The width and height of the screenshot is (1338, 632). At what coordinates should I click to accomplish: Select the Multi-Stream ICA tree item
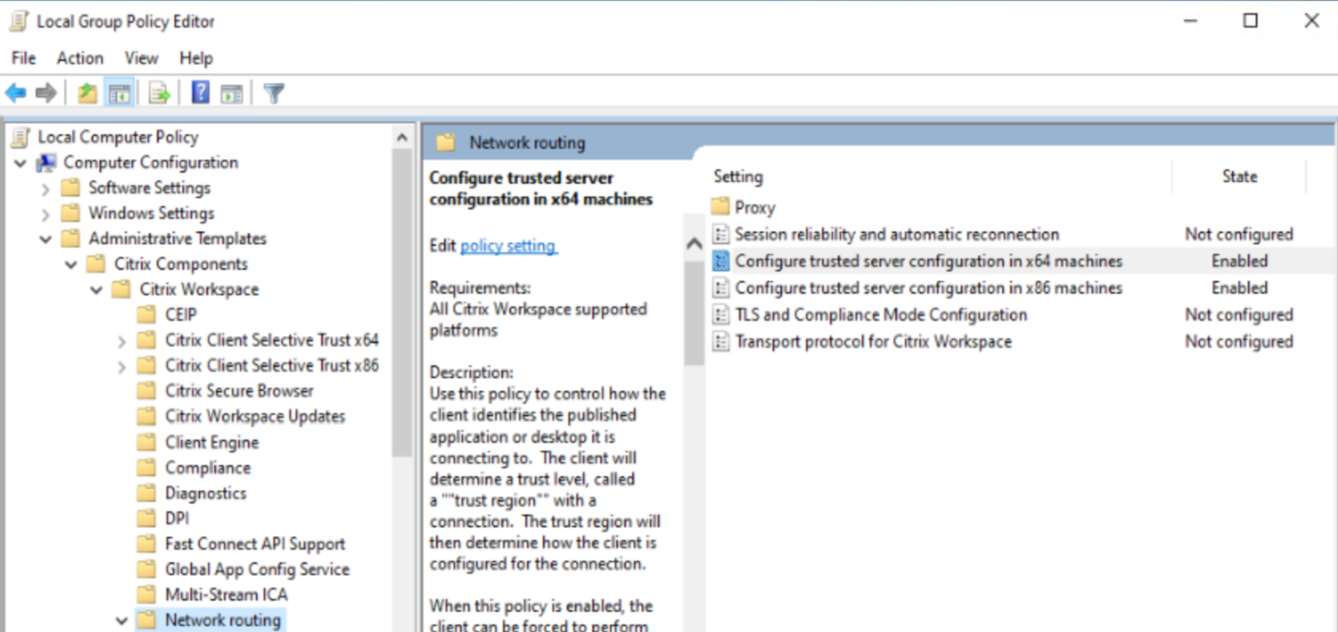[x=226, y=596]
